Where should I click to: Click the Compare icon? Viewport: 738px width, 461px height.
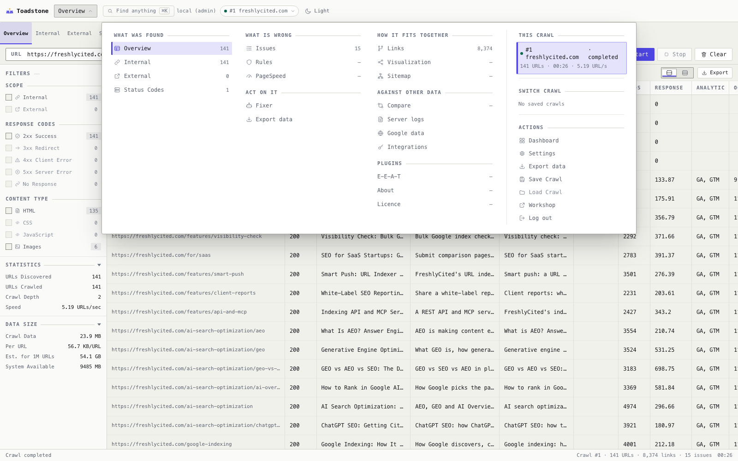point(381,106)
